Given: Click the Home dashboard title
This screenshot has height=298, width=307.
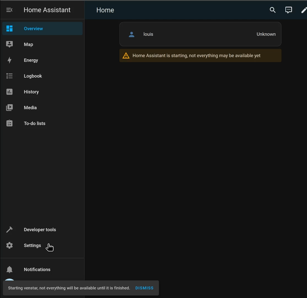Looking at the screenshot, I should pyautogui.click(x=105, y=10).
